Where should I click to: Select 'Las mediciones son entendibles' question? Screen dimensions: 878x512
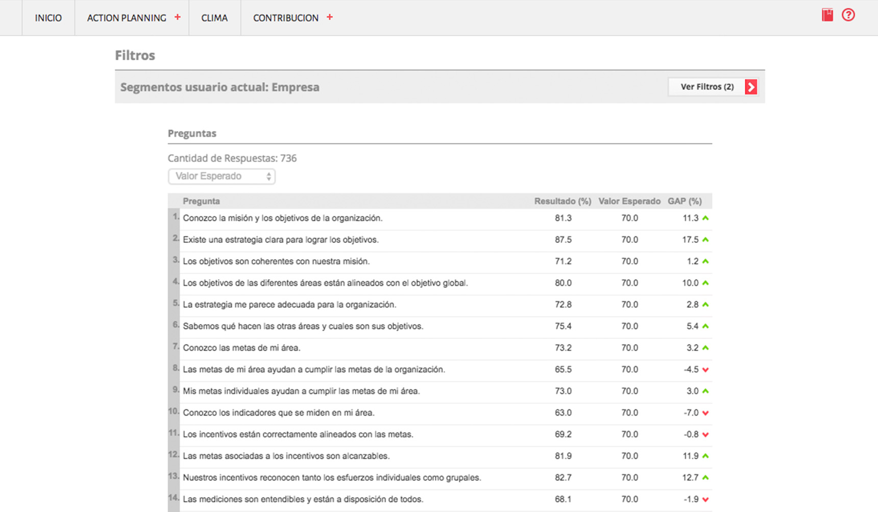point(303,499)
